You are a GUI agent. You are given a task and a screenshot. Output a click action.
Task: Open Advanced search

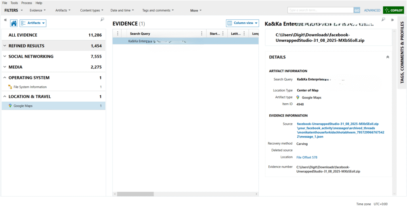pos(372,10)
